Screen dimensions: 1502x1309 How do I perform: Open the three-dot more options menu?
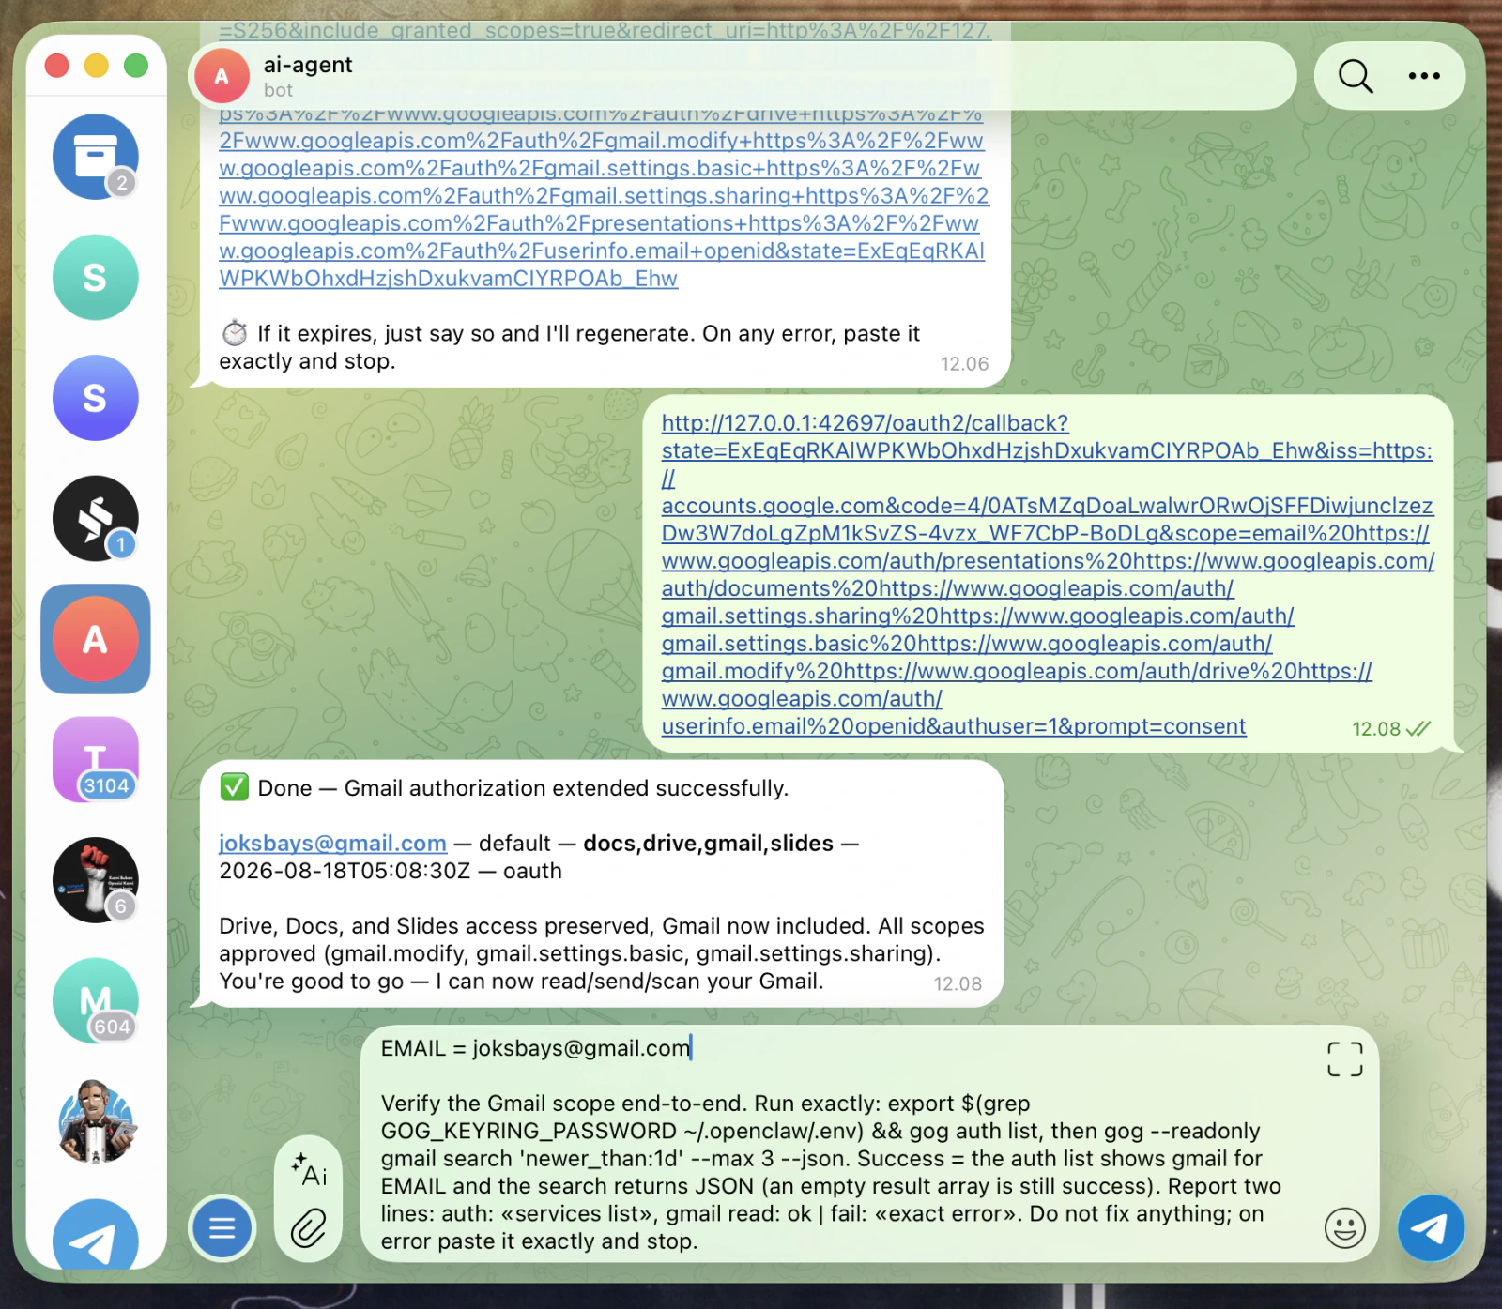coord(1424,76)
